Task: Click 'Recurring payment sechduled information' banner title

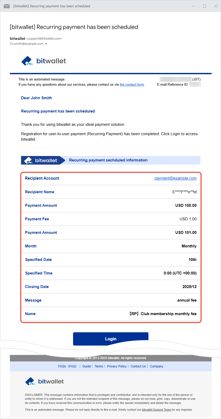Action: tap(108, 160)
